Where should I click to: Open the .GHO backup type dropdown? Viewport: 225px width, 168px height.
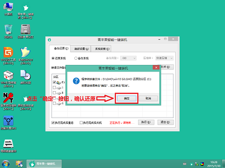pos(128,58)
